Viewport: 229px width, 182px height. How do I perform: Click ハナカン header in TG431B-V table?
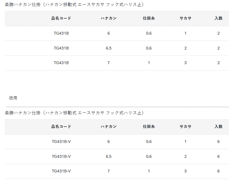(x=108, y=127)
